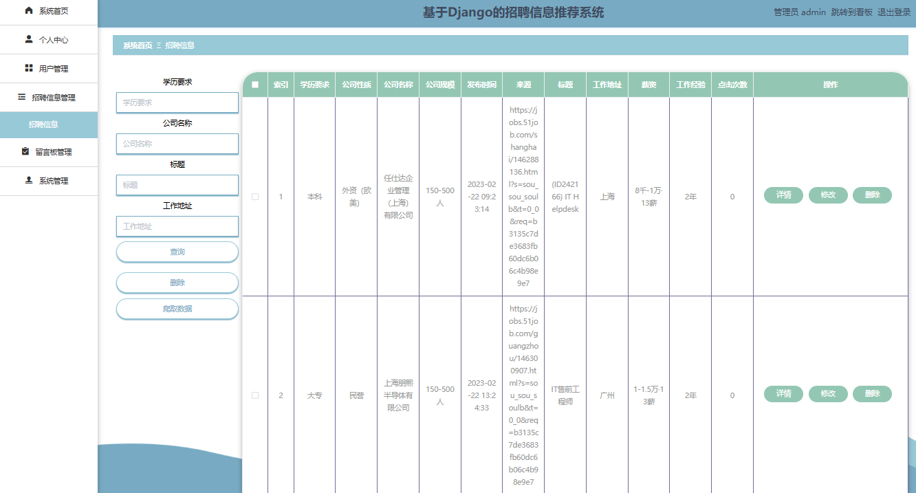Viewport: 916px width, 493px height.
Task: Click the 公司规模 column header
Action: pos(440,85)
